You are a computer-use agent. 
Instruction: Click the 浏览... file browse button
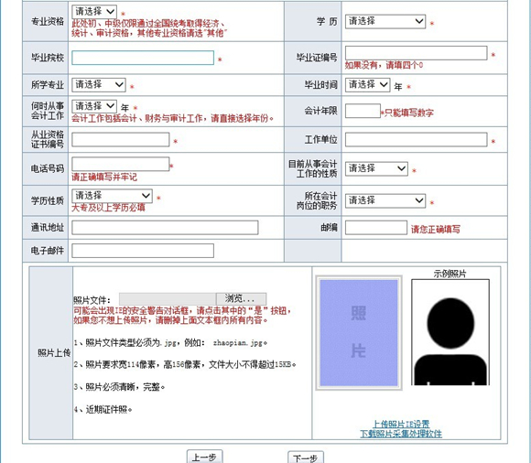coord(241,299)
